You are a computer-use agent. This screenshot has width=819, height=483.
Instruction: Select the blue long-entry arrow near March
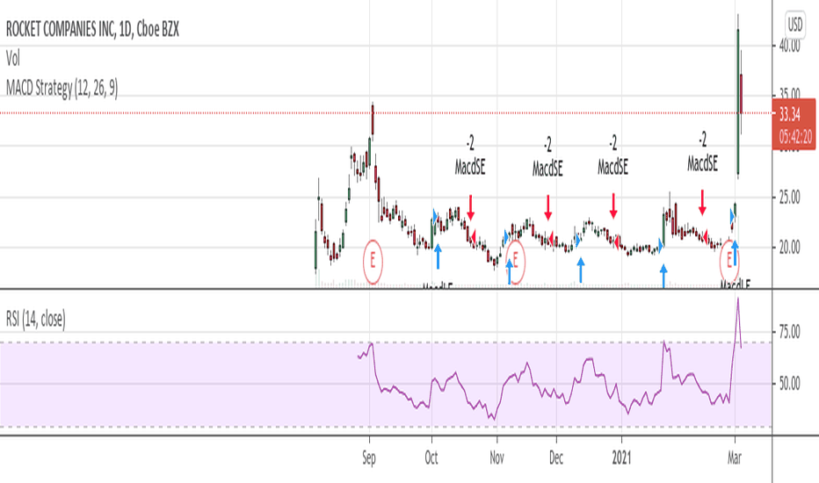tap(735, 253)
